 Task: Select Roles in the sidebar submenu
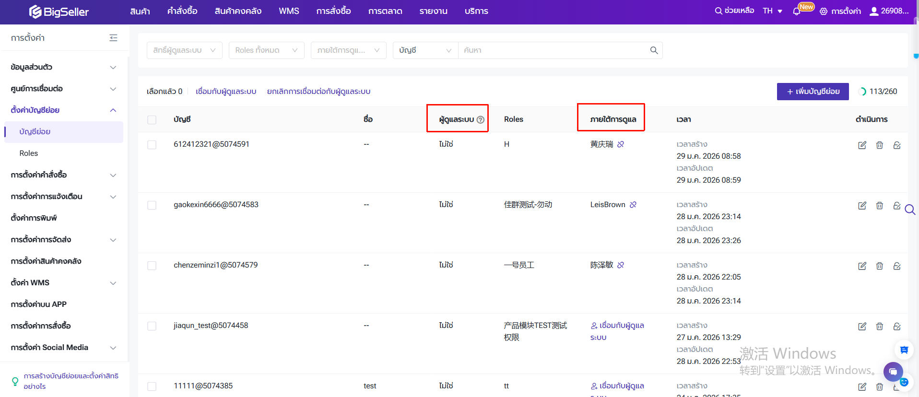pyautogui.click(x=29, y=153)
